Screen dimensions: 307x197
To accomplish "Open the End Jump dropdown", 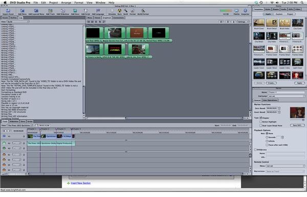I will [x=286, y=96].
